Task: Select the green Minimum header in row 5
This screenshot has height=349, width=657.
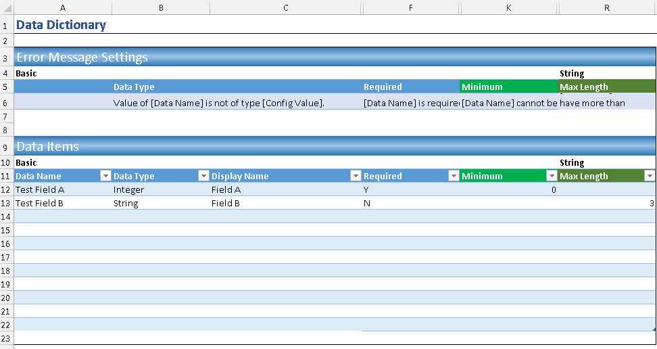Action: point(508,87)
